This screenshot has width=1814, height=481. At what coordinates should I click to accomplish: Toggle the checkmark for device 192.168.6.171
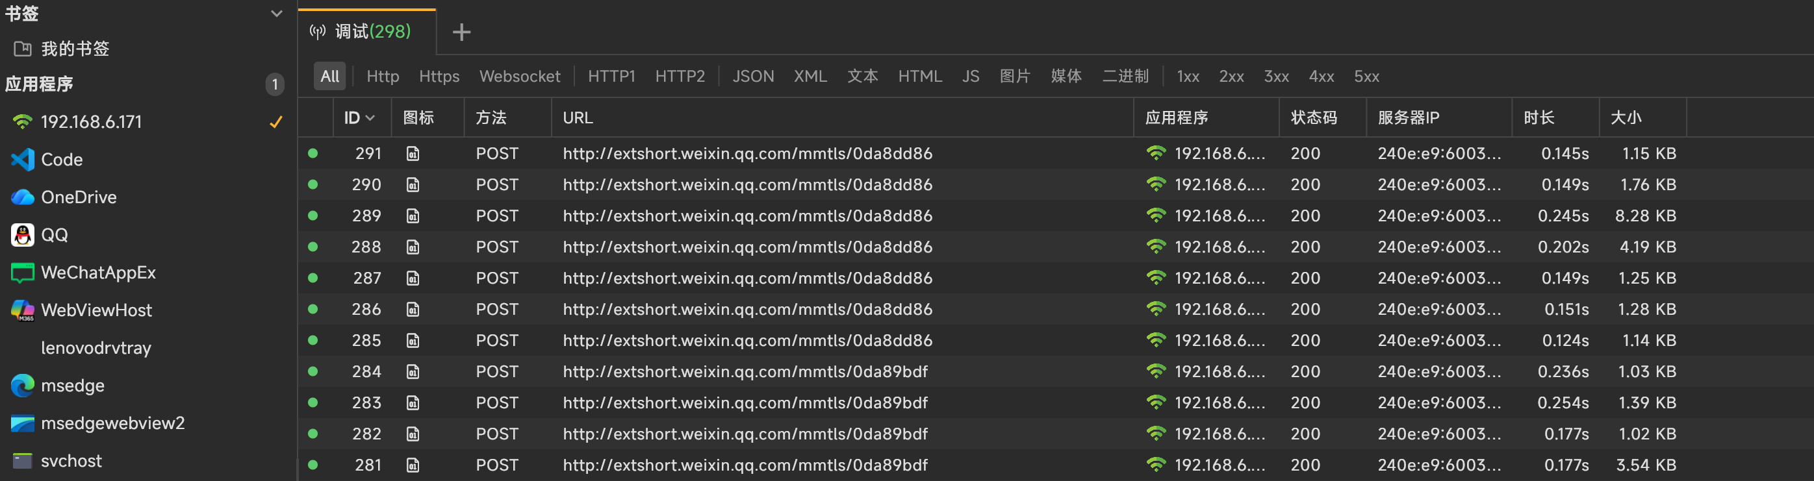pos(276,121)
